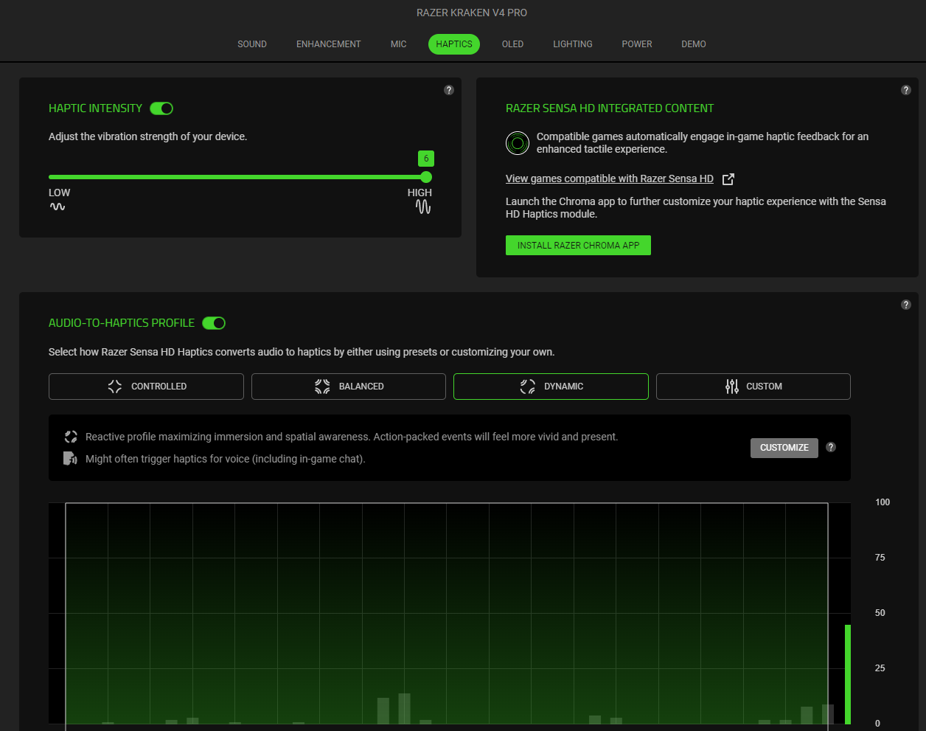Viewport: 926px width, 731px height.
Task: Click help icon beside Customize button
Action: [831, 447]
